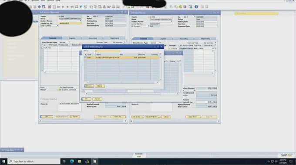Go to the Previous Record with the toolbar arrow
Image resolution: width=296 pixels, height=165 pixels.
63,7
